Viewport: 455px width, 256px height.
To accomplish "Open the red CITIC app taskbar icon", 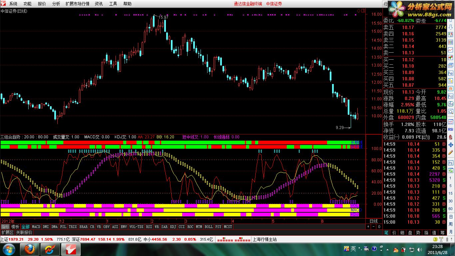I will (71, 249).
